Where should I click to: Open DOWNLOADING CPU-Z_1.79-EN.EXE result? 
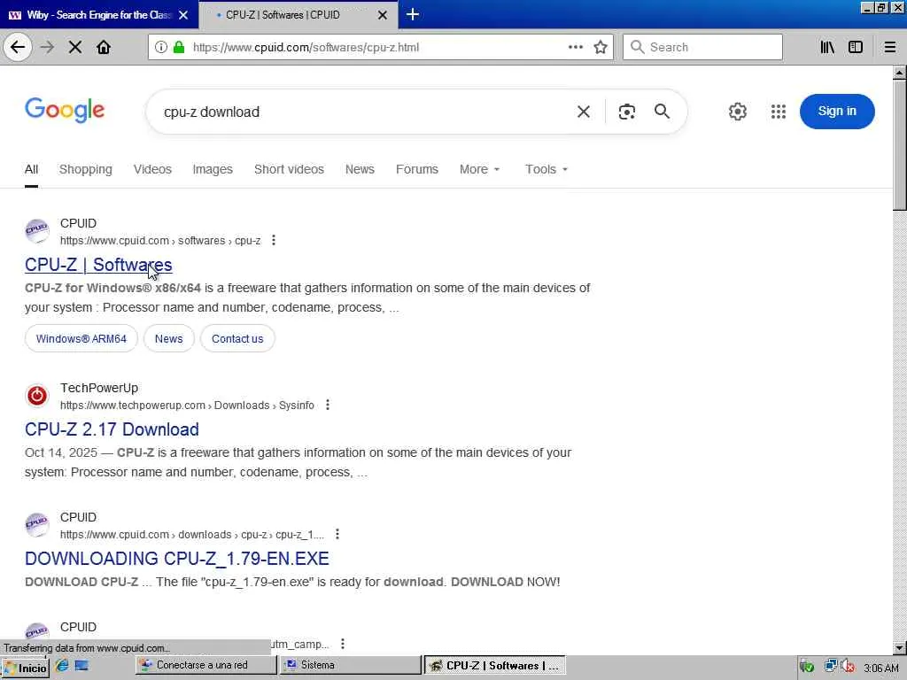(177, 559)
